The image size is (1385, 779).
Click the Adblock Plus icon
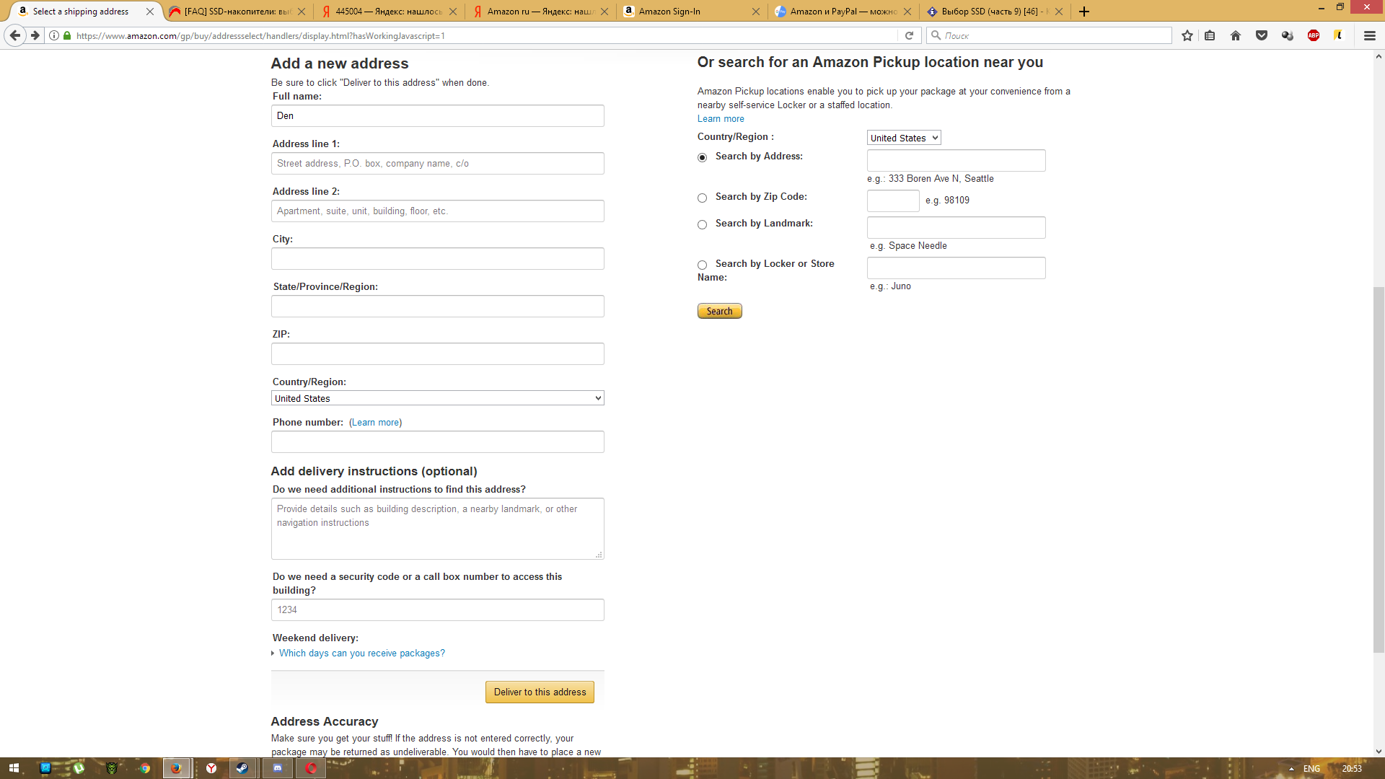tap(1313, 35)
